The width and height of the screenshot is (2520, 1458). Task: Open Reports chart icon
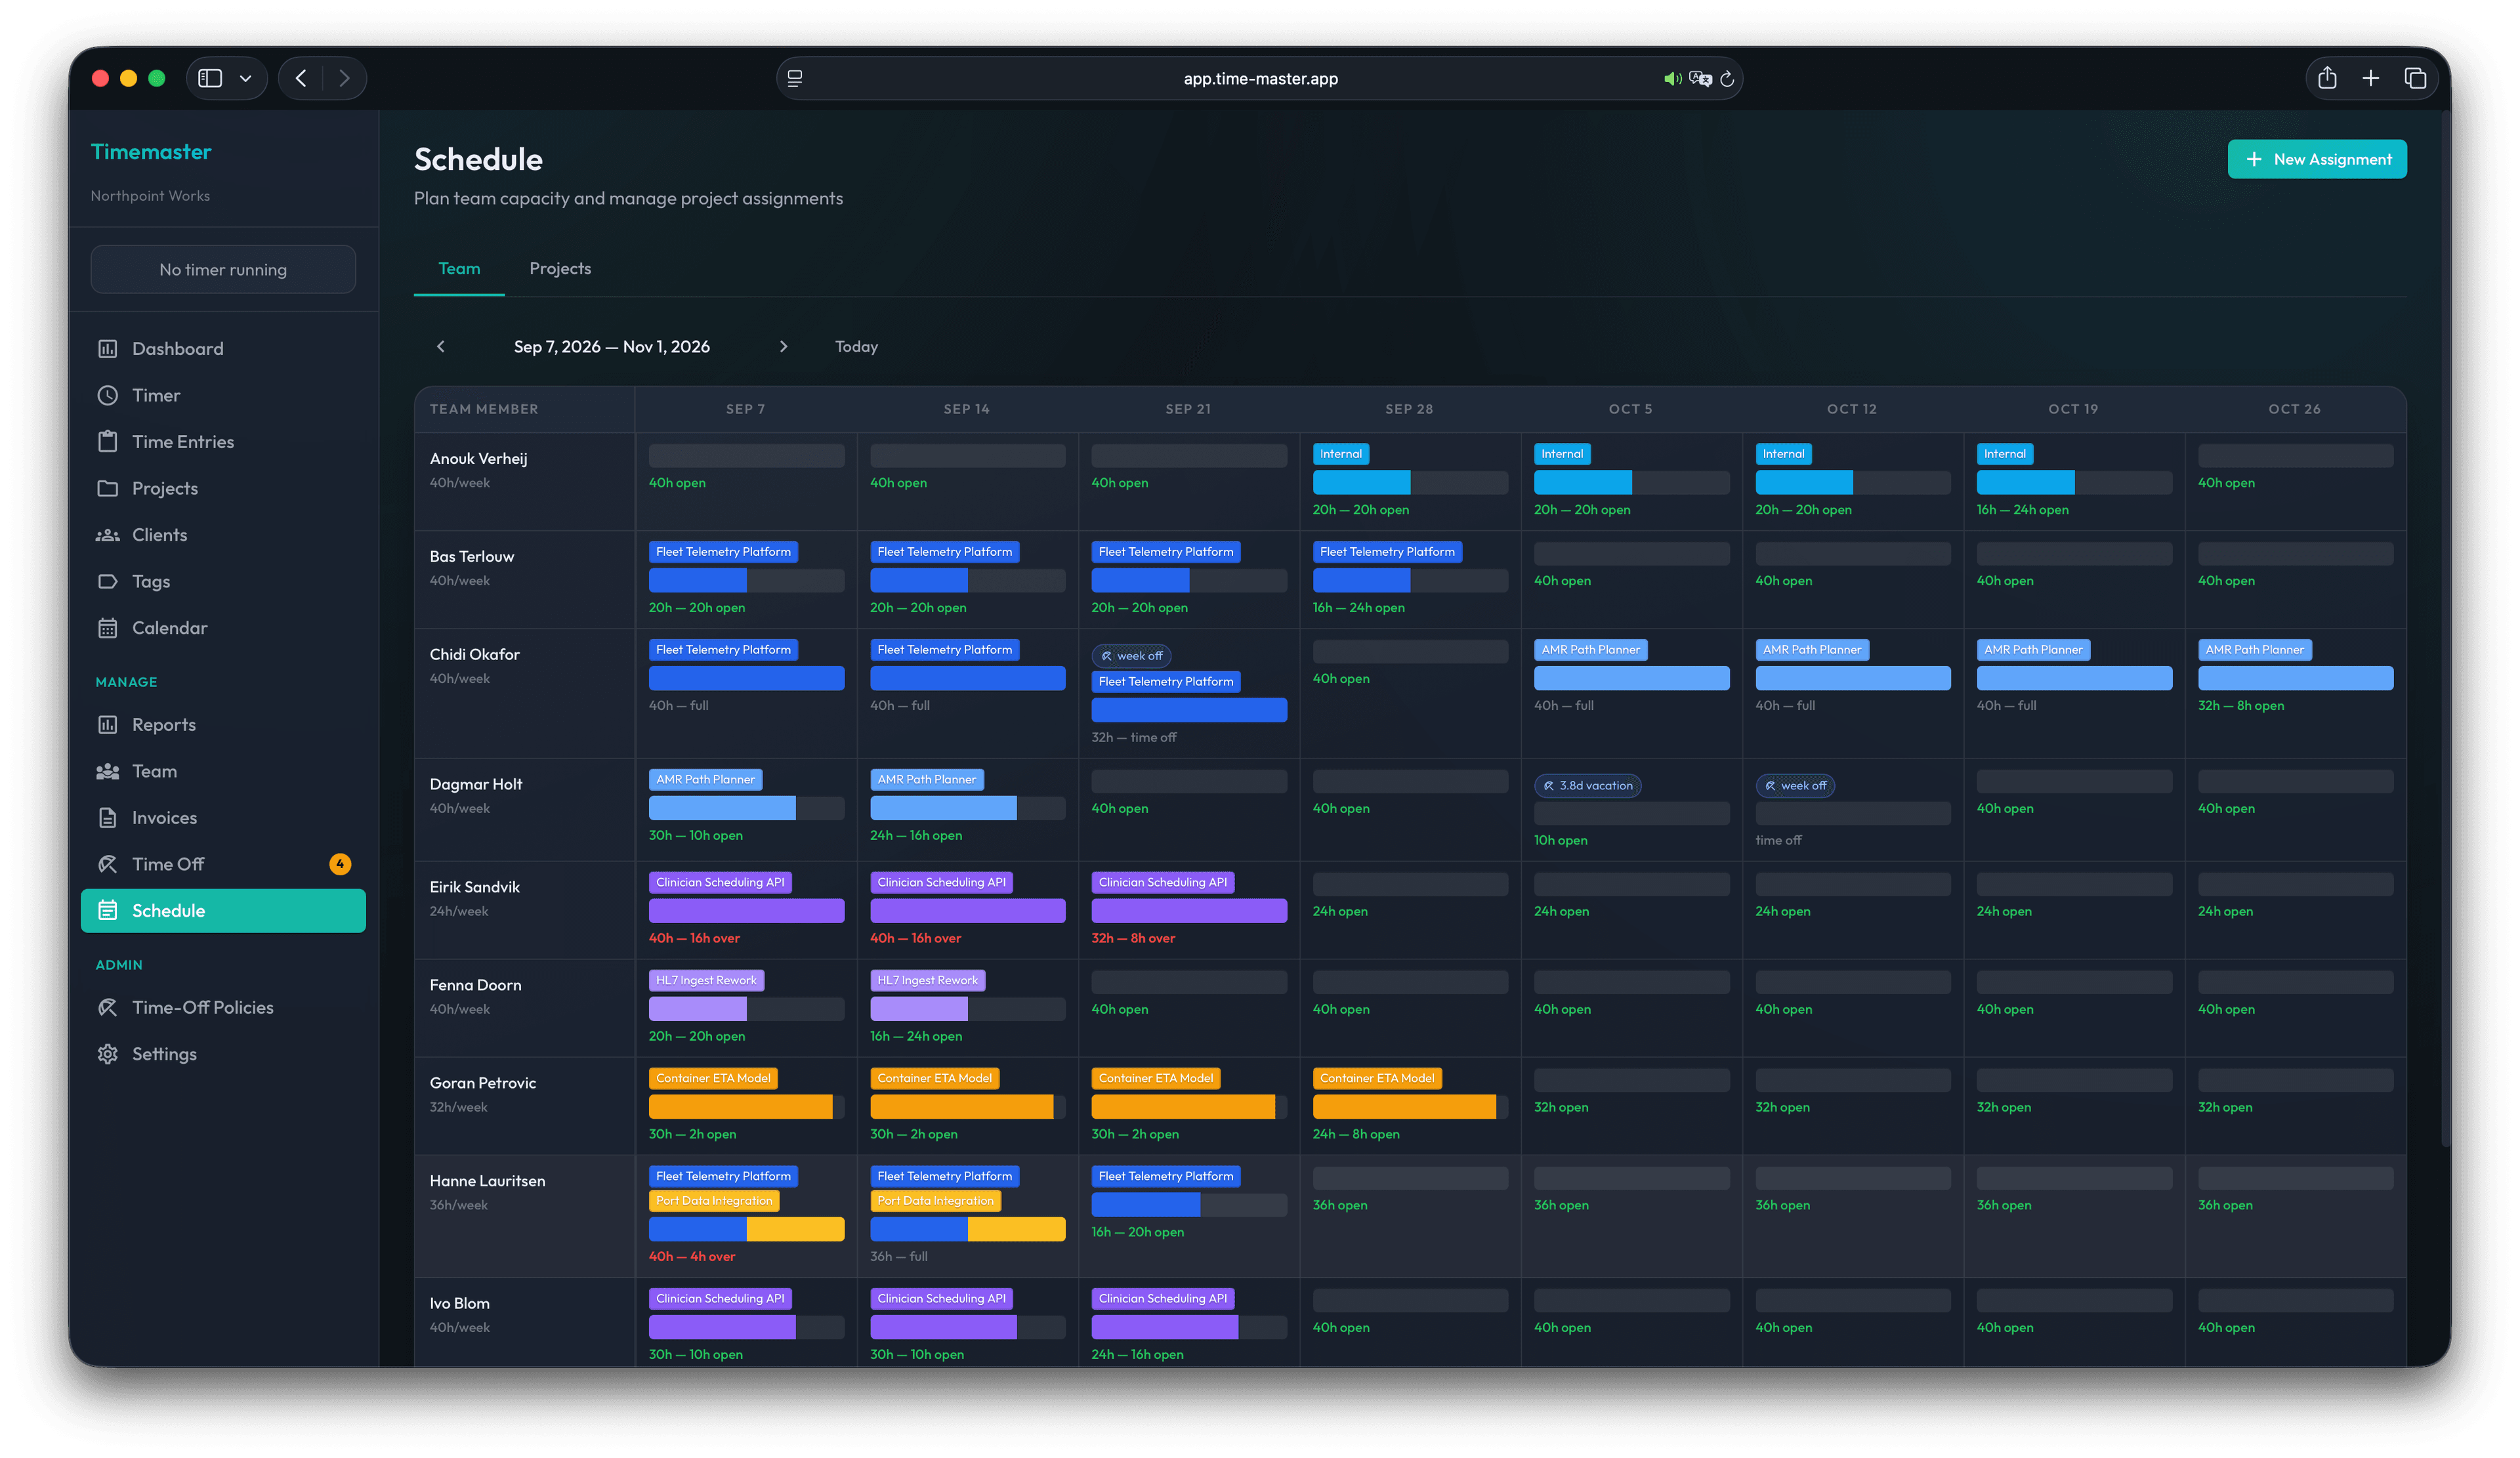[108, 724]
